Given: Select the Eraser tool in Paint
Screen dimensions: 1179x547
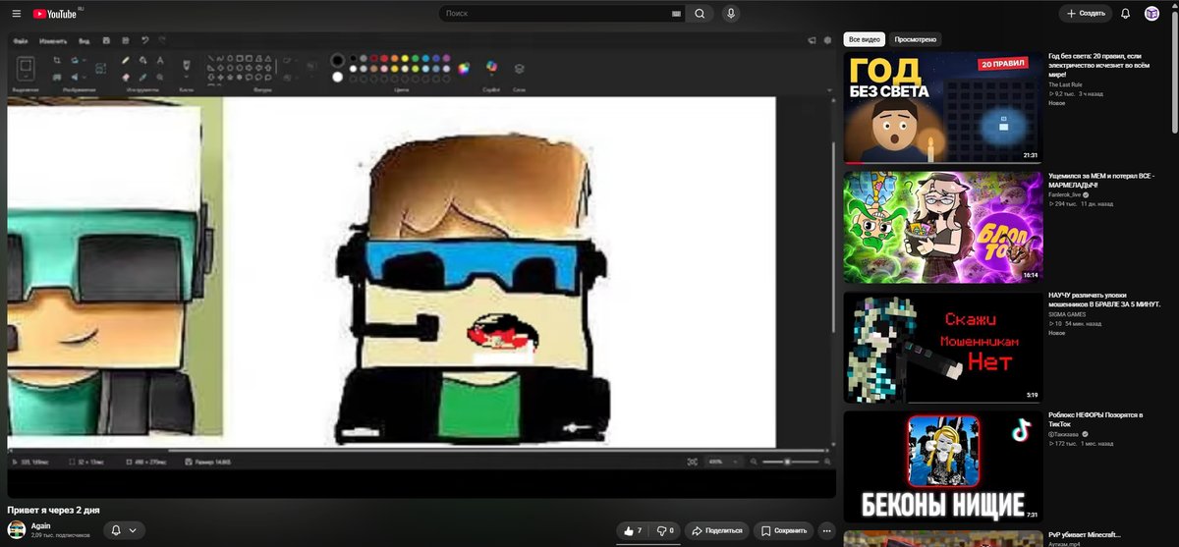Looking at the screenshot, I should tap(125, 77).
